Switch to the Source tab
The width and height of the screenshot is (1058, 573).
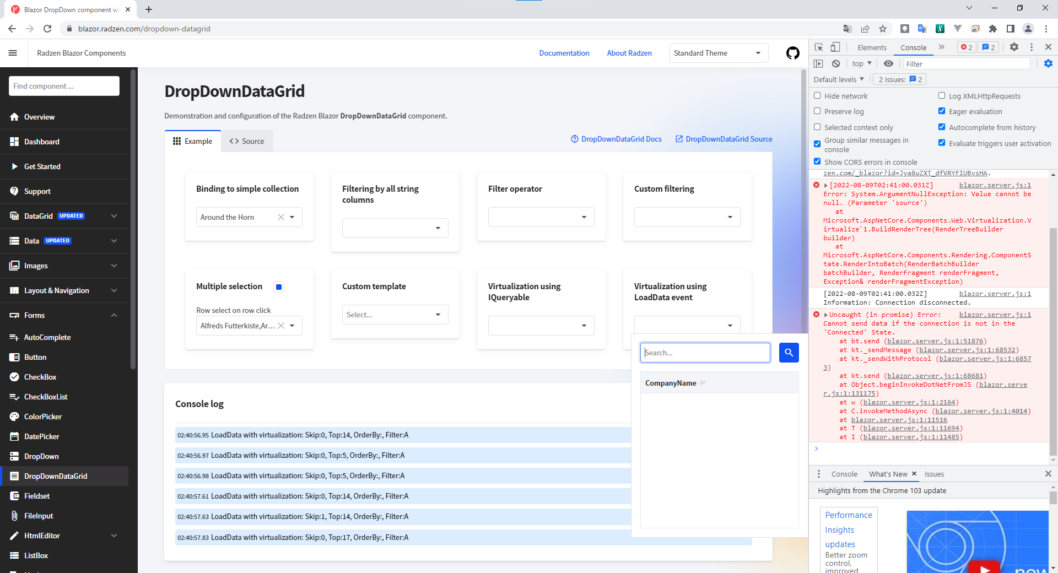[247, 141]
